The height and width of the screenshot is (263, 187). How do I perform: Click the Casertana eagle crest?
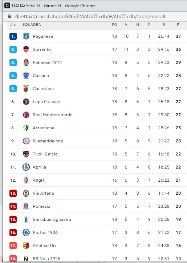point(26,89)
